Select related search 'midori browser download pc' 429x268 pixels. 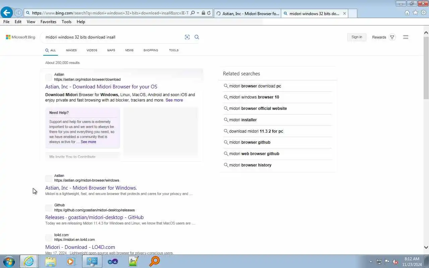pos(255,86)
